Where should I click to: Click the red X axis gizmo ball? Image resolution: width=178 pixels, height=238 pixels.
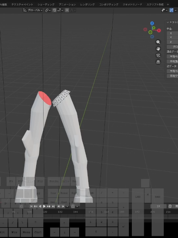[159, 30]
